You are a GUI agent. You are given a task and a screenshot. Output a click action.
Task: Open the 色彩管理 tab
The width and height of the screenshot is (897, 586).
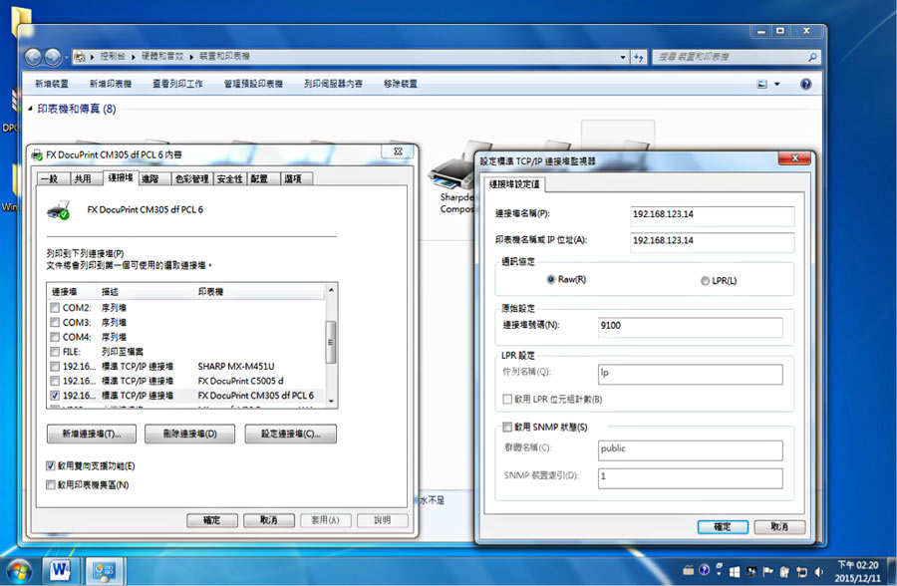(x=191, y=179)
